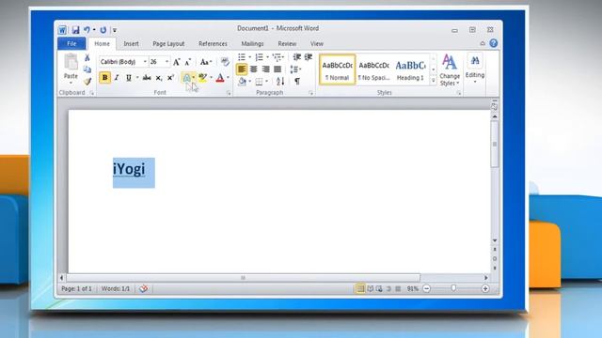Customize Quick Access Toolbar dropdown arrow
602x338 pixels.
click(x=115, y=30)
